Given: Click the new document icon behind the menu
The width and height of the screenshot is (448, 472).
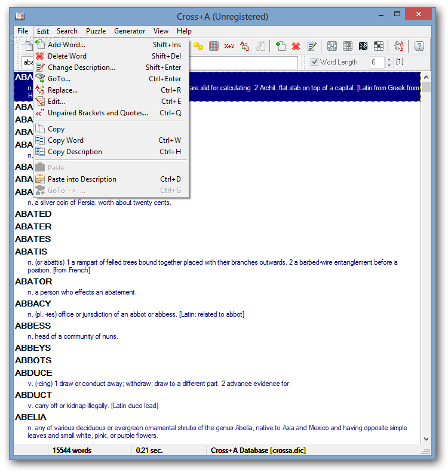Looking at the screenshot, I should pyautogui.click(x=29, y=46).
